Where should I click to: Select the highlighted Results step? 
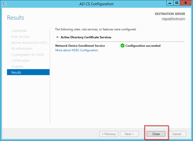28,72
